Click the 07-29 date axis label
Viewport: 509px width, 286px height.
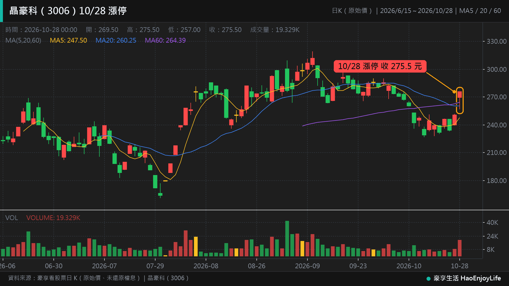pos(155,266)
